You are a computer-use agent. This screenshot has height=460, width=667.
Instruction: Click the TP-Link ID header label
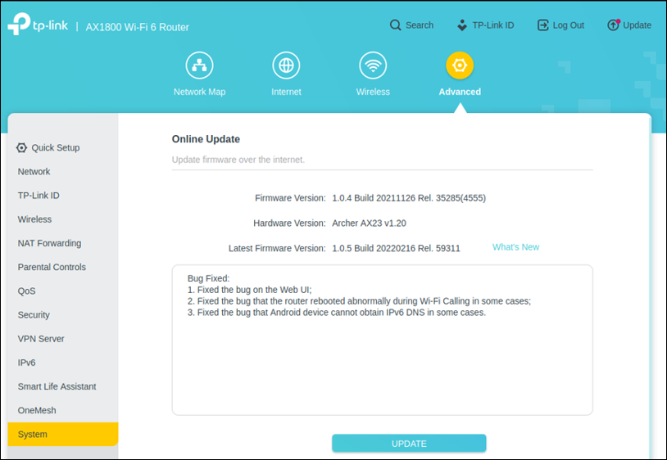click(x=493, y=25)
